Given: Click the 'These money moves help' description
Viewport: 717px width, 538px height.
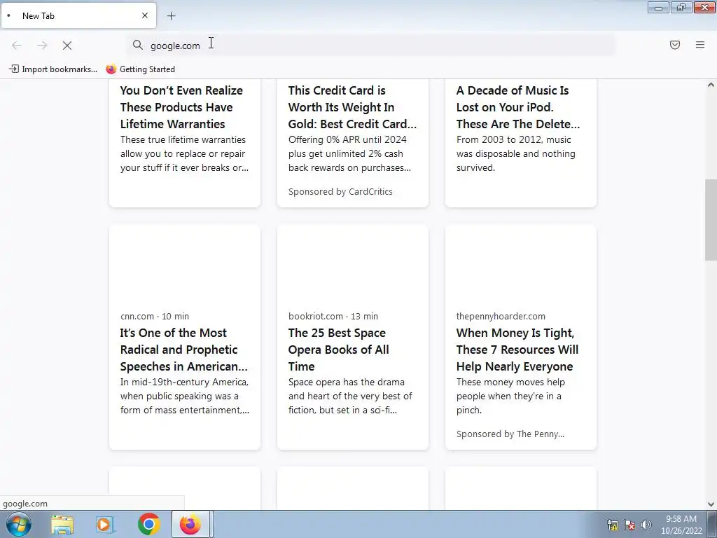Looking at the screenshot, I should pos(510,396).
